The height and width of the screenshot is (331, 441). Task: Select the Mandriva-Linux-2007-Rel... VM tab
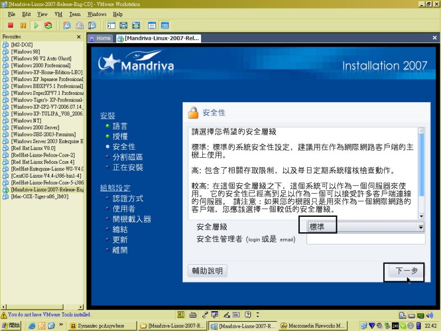[x=159, y=38]
